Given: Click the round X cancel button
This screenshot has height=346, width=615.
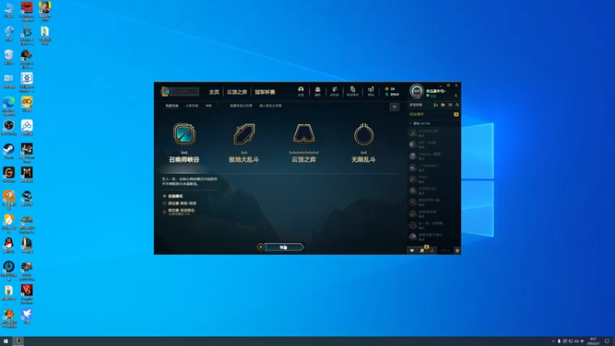Looking at the screenshot, I should 261,247.
